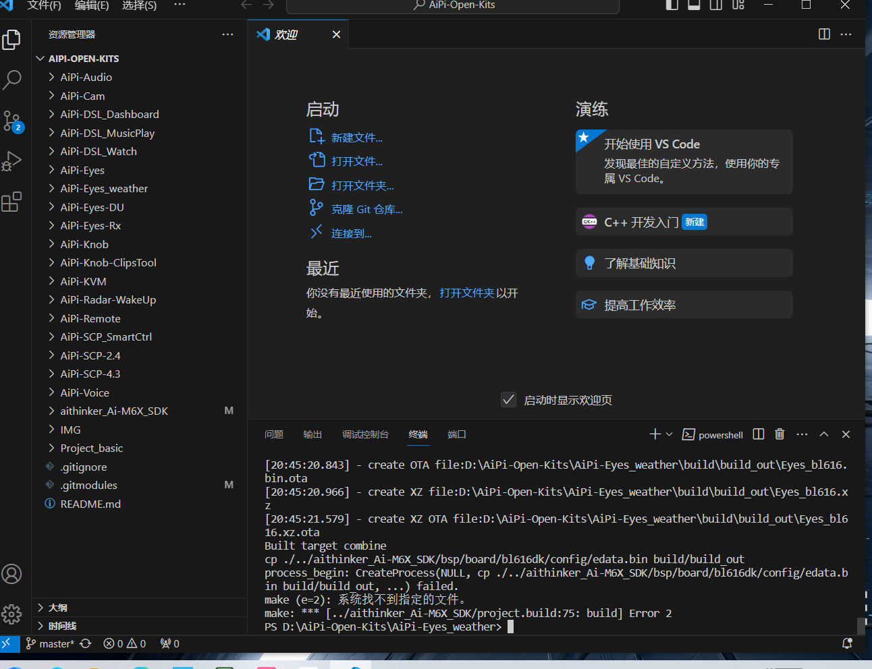Screen dimensions: 872x669
Task: Click the AiPi-Open-Kits command center search box
Action: (x=453, y=5)
